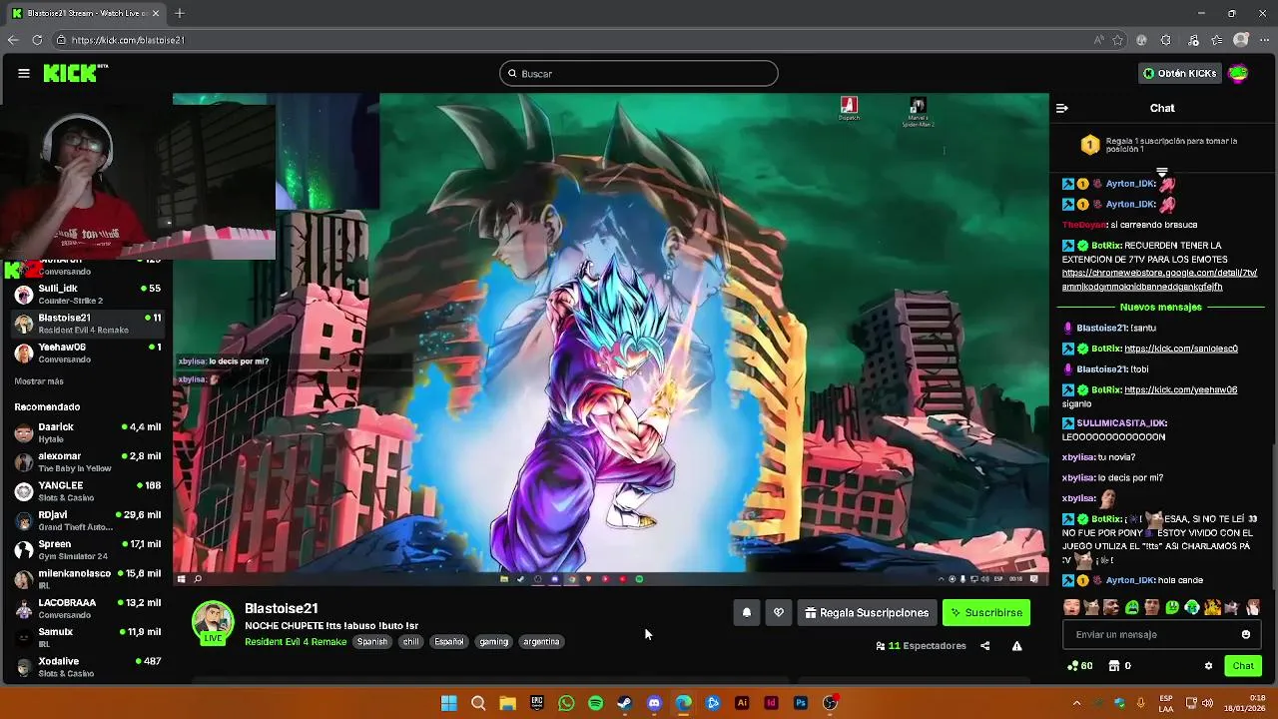Screen dimensions: 1278x719
Task: Select the Spanish tag
Action: pyautogui.click(x=371, y=642)
